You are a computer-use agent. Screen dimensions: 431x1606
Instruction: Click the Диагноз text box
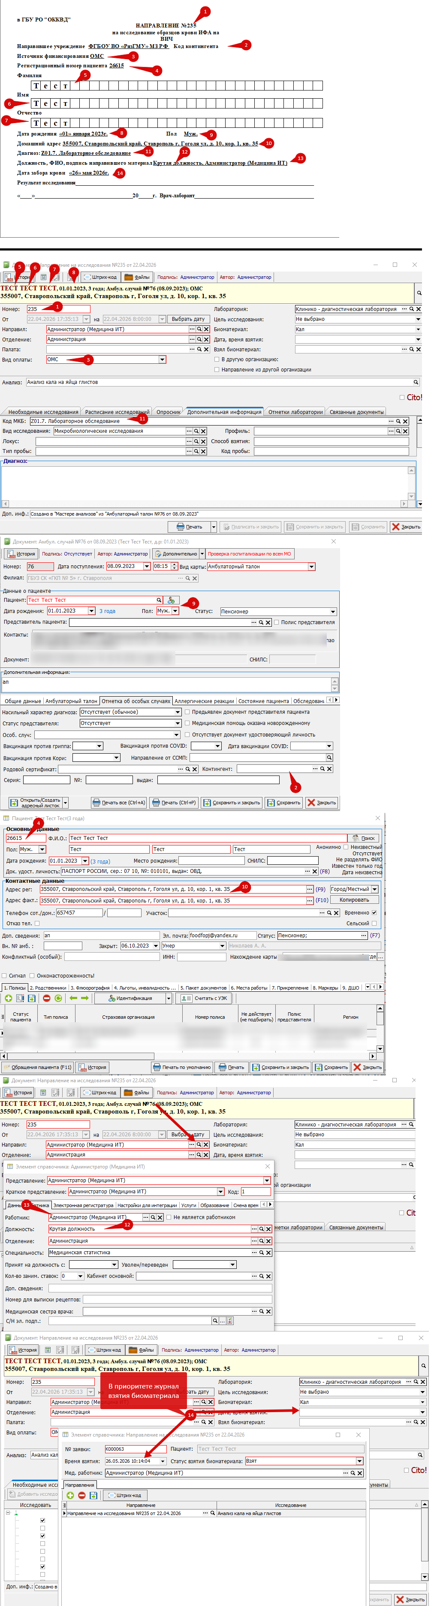205,483
